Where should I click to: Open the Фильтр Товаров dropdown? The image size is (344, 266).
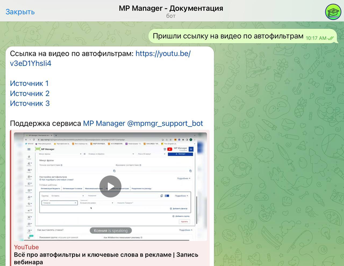[x=59, y=203]
